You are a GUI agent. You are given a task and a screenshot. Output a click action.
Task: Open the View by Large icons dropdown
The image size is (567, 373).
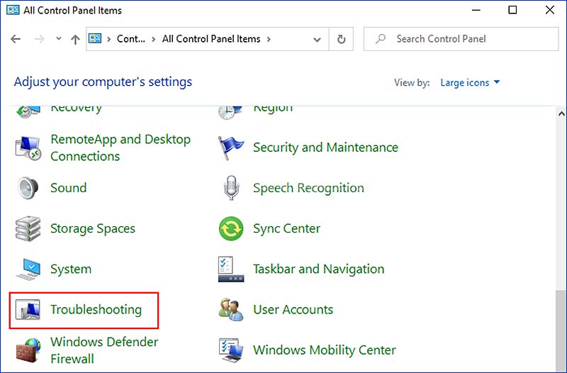point(470,82)
